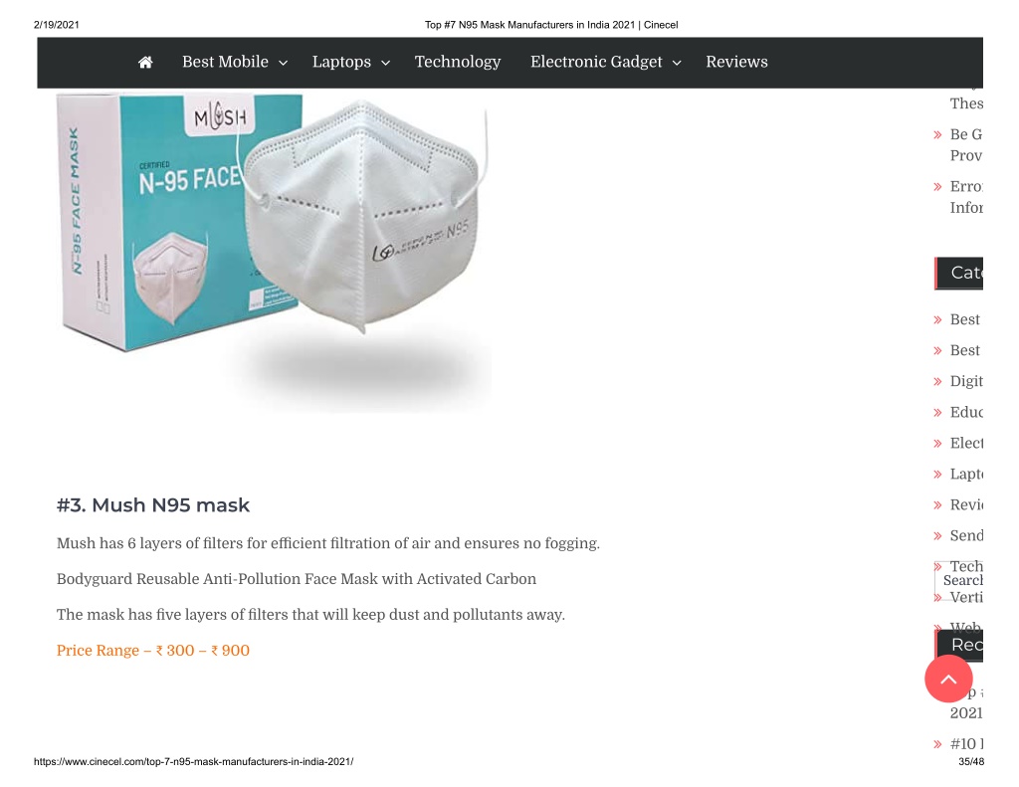Click the Price Range ₹300 – ₹900 text
The height and width of the screenshot is (787, 1019).
pos(152,651)
